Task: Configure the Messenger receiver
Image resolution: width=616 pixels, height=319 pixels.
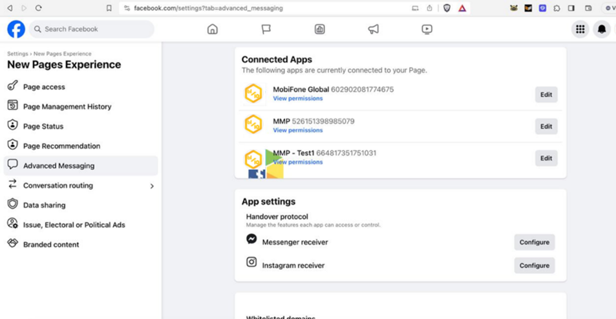Action: pos(534,242)
